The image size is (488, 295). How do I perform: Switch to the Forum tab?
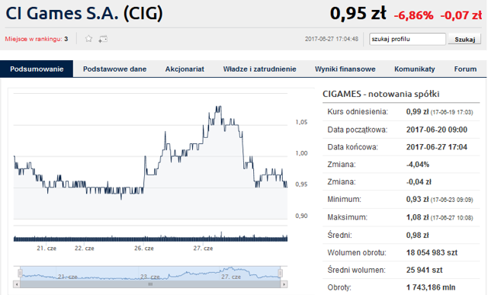[465, 69]
